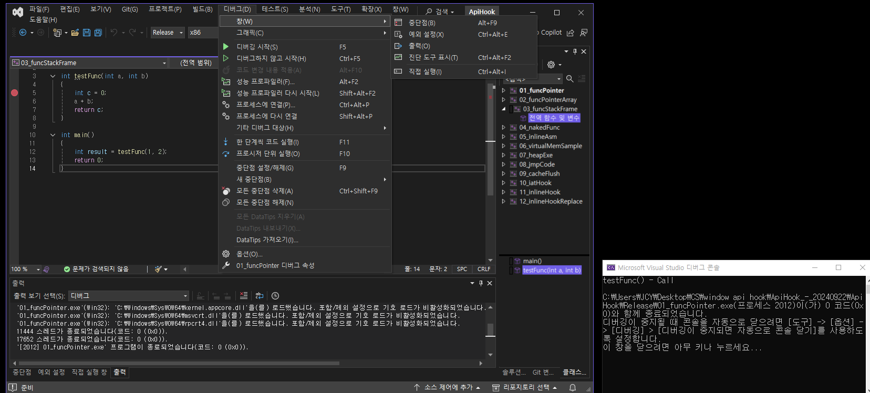This screenshot has height=393, width=870.
Task: Click the Solution Explorer settings gear icon
Action: point(551,65)
